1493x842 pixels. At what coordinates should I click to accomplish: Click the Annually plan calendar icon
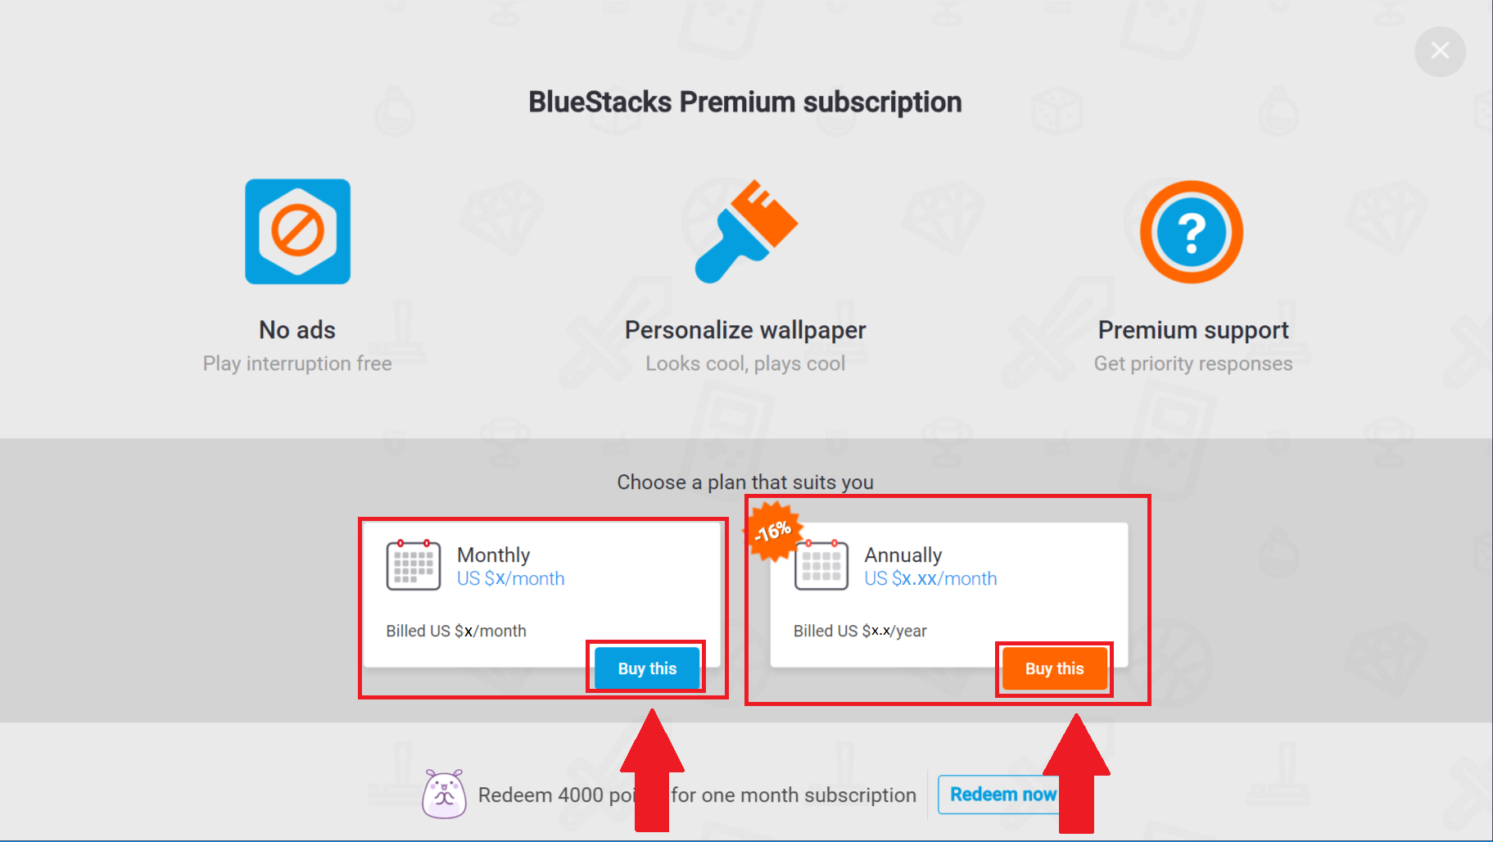(x=821, y=565)
